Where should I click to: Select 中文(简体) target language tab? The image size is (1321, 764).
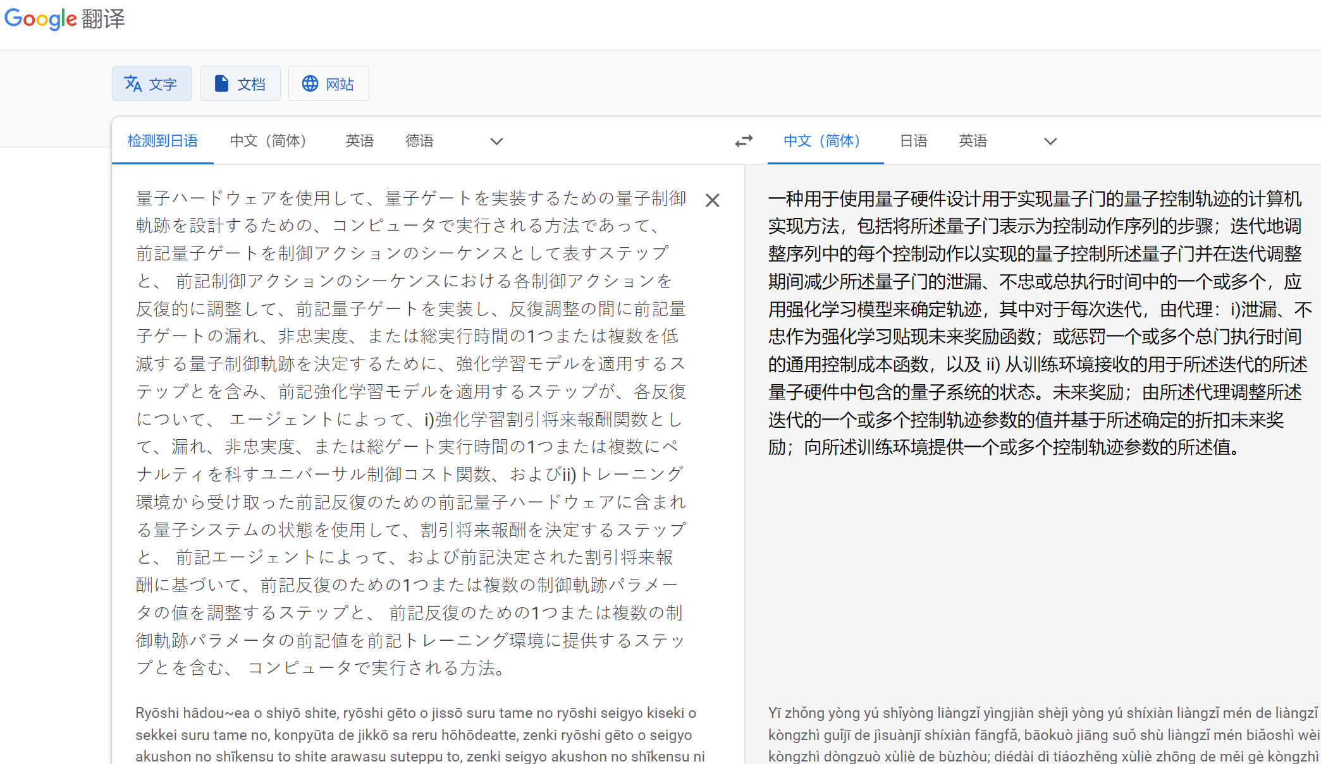click(x=822, y=141)
